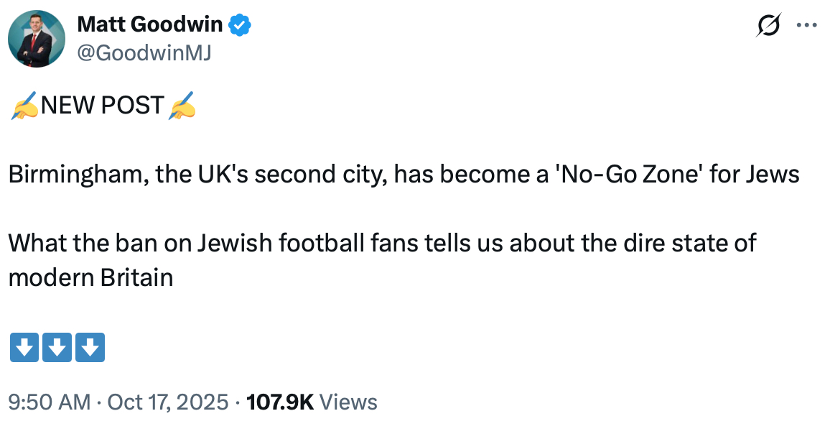
Task: Click the Grok slashed-circle icon
Action: [x=768, y=25]
